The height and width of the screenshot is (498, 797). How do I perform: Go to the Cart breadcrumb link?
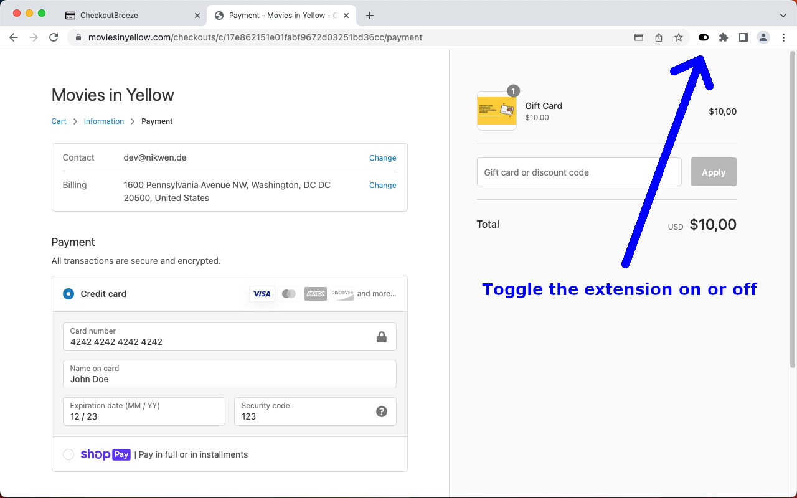point(59,121)
